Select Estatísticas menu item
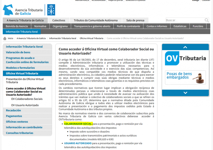The height and width of the screenshot is (150, 213). [x=180, y=26]
